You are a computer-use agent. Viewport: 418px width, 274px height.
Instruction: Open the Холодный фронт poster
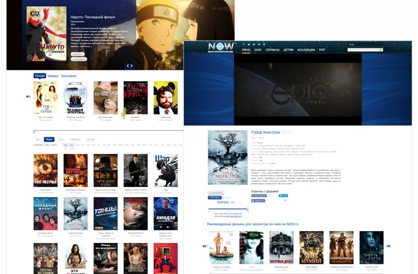[45, 214]
